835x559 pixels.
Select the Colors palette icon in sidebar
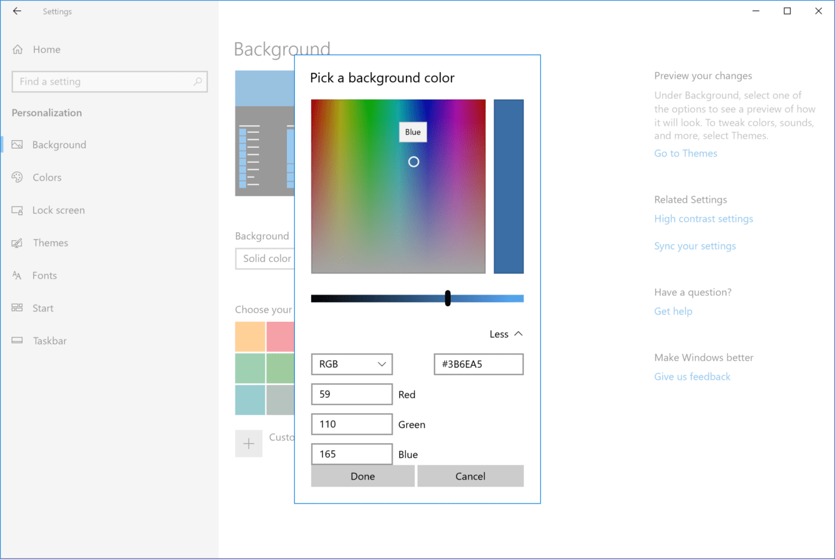click(x=18, y=177)
